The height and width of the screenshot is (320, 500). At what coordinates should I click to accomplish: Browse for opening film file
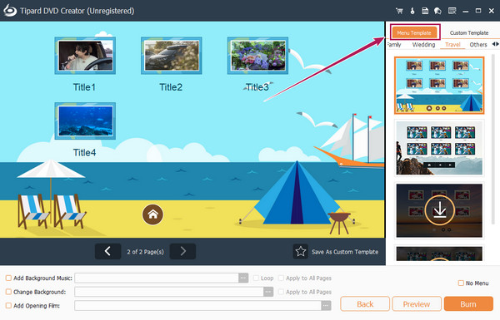pos(326,306)
